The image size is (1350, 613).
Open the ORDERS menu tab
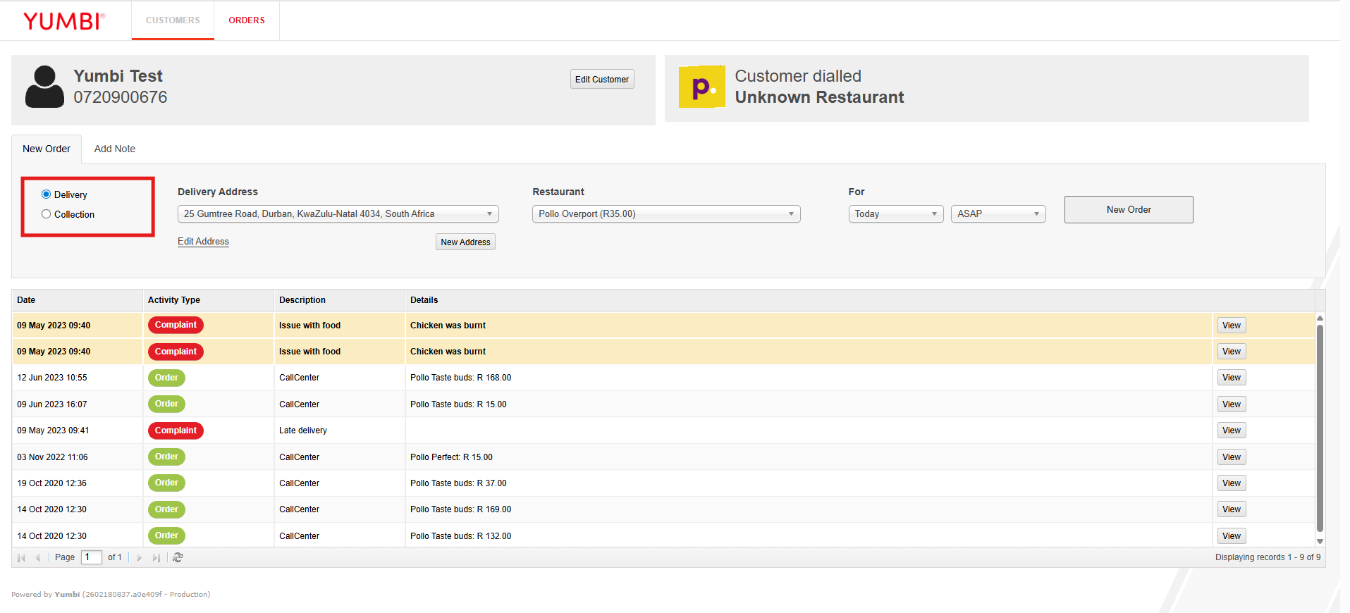point(247,20)
